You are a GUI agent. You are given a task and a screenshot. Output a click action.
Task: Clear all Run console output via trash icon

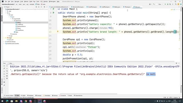[x=7, y=78]
